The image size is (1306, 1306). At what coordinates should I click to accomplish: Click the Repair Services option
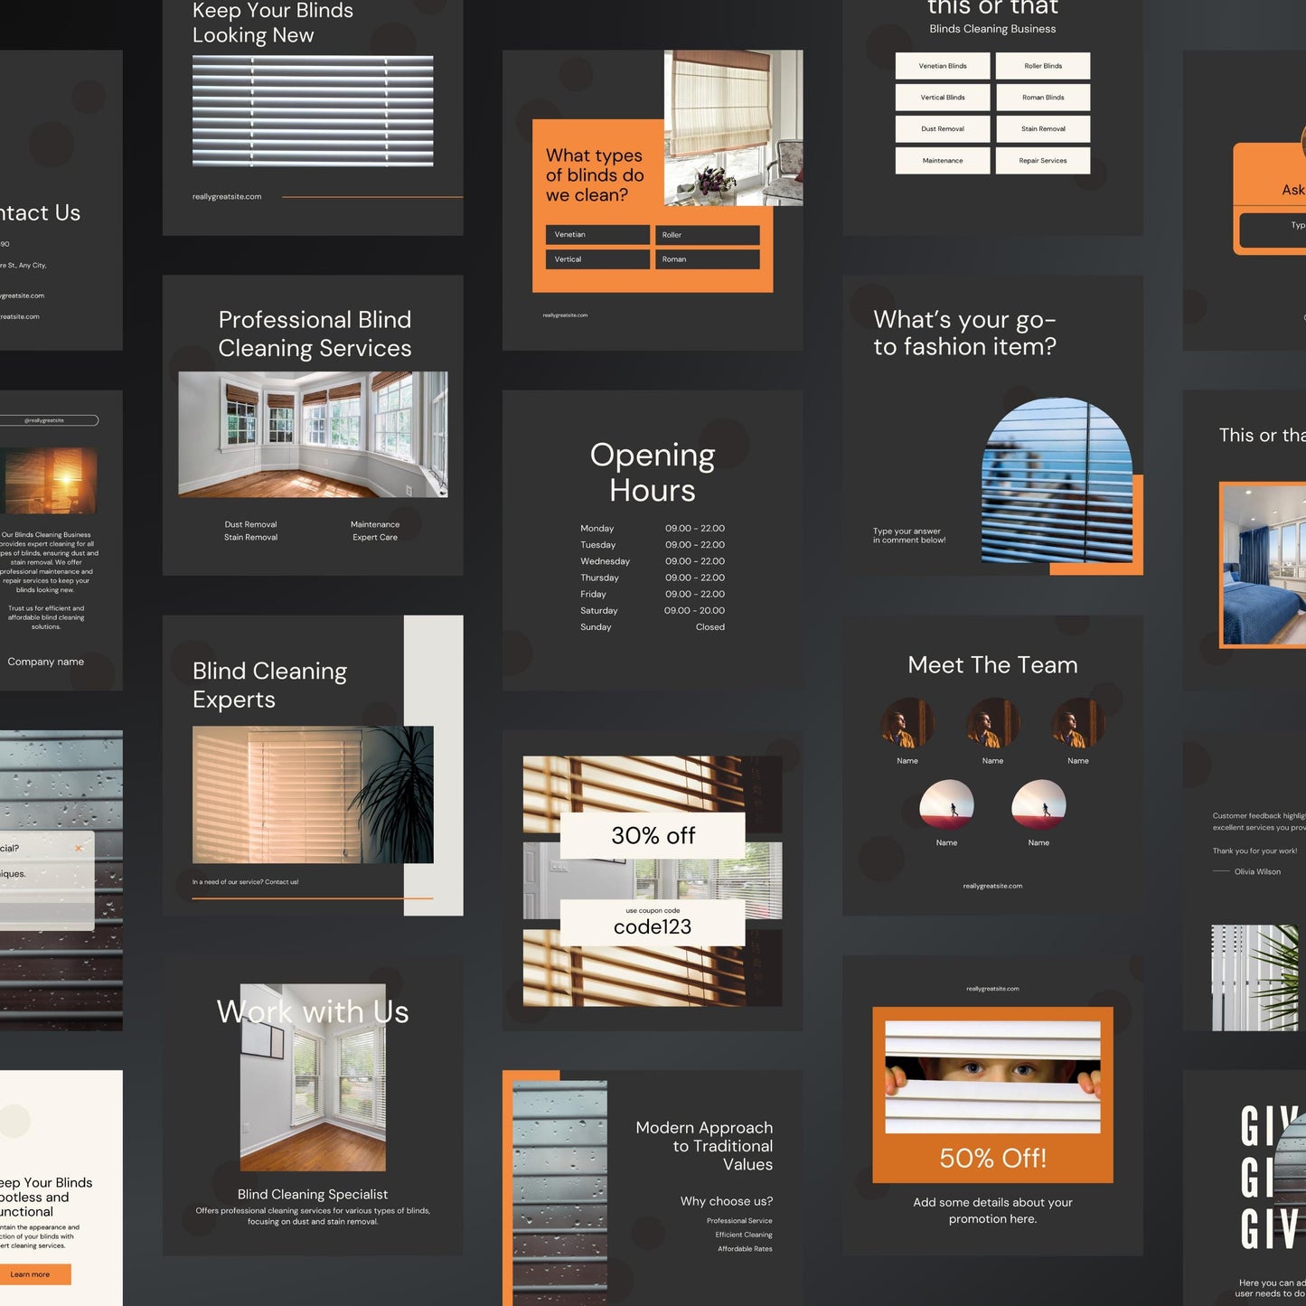click(1042, 160)
